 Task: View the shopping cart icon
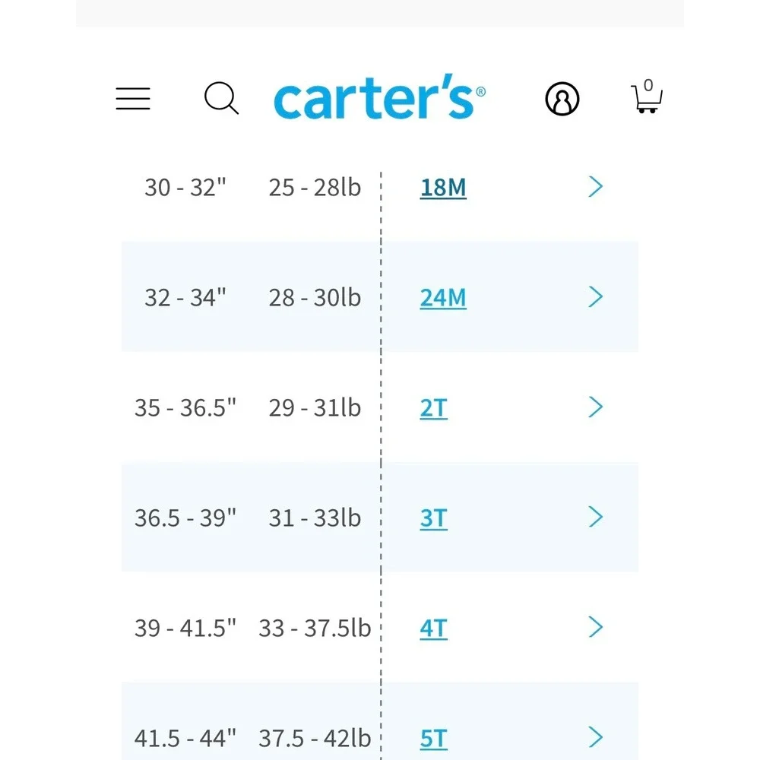(647, 97)
